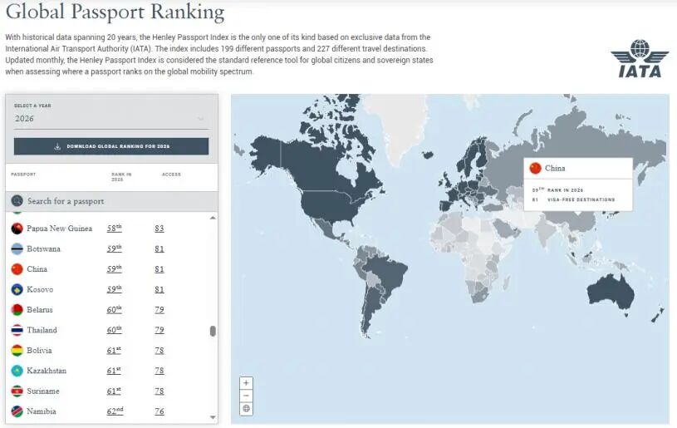This screenshot has height=428, width=677.
Task: Click the Passport column header
Action: pyautogui.click(x=23, y=175)
